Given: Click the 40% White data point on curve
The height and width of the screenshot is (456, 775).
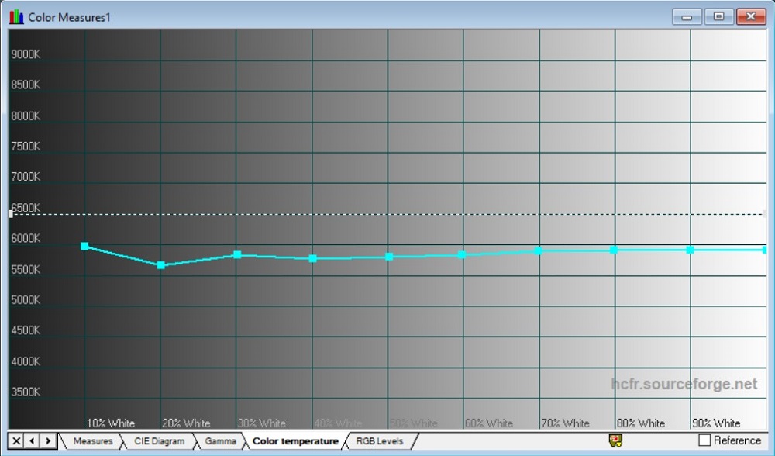Looking at the screenshot, I should (312, 258).
